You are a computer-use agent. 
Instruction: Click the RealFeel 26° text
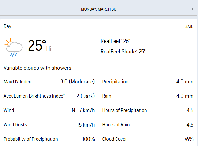tap(115, 41)
